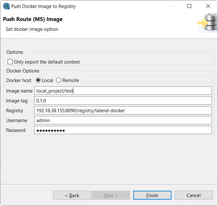Minimize the Push Docker Image dialog
This screenshot has width=218, height=206.
coord(171,6)
